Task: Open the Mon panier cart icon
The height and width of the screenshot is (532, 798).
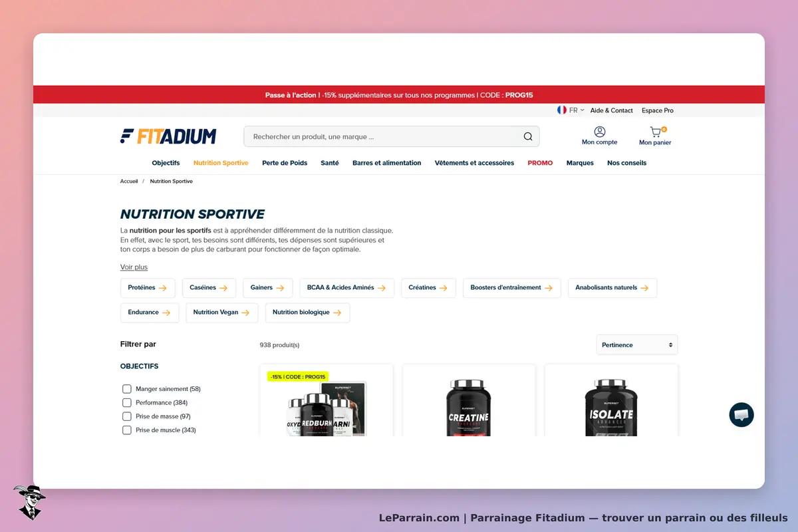Action: 656,132
